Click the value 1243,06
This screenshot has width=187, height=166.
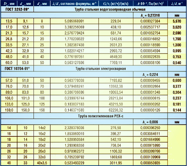point(116,39)
